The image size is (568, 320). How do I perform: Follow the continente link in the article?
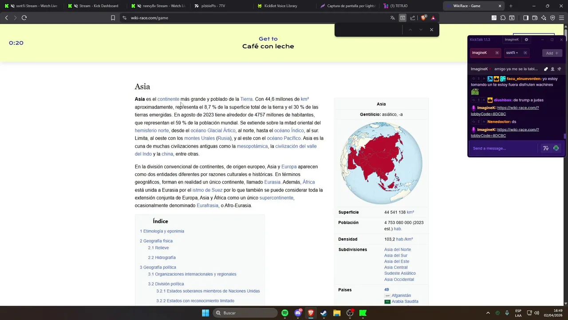(168, 99)
